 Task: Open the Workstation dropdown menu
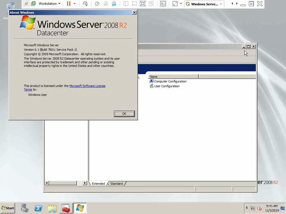49,4
